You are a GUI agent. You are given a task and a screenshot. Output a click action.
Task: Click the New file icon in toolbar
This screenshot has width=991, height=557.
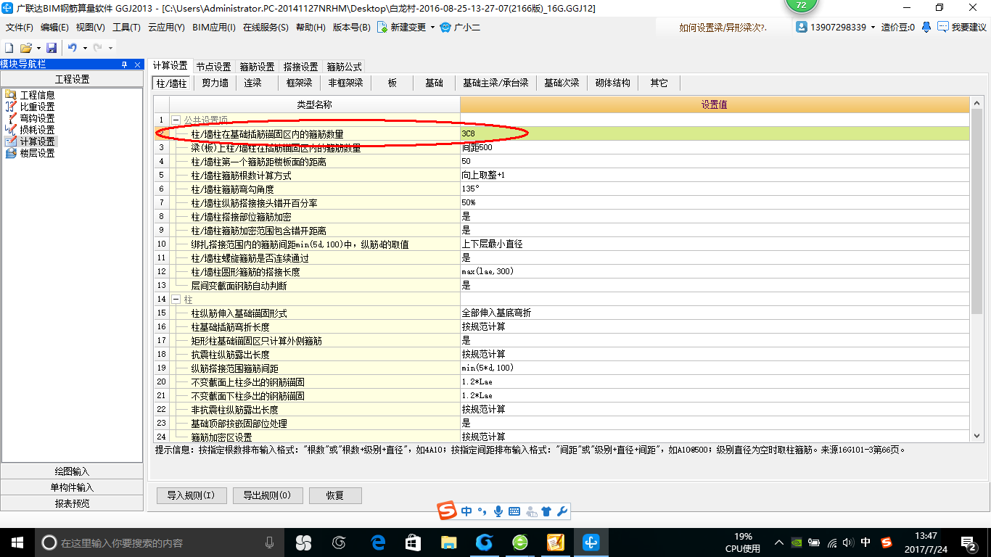(x=9, y=48)
